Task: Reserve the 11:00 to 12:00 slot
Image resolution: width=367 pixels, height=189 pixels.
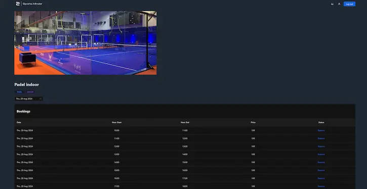Action: 321,138
